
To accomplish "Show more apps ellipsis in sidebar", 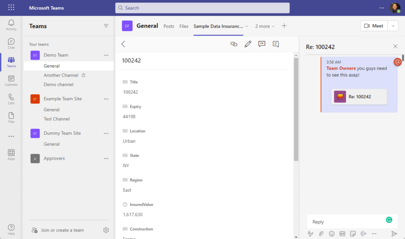I will 11,136.
